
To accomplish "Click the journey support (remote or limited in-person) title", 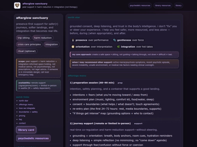I will (x=100, y=123).
